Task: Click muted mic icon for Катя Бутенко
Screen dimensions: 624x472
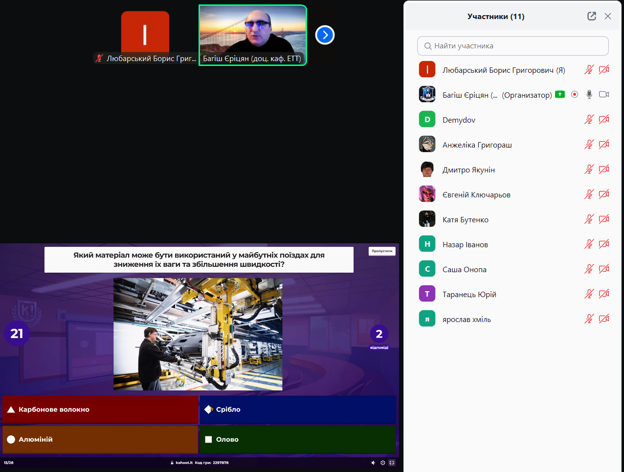Action: point(589,219)
